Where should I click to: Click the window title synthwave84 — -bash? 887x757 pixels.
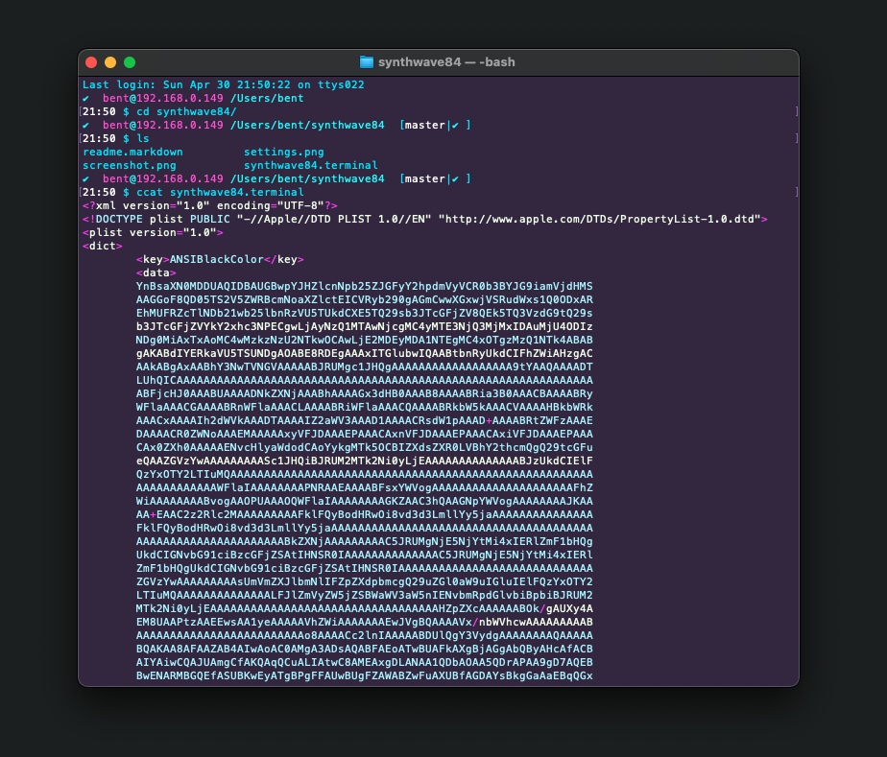(446, 62)
